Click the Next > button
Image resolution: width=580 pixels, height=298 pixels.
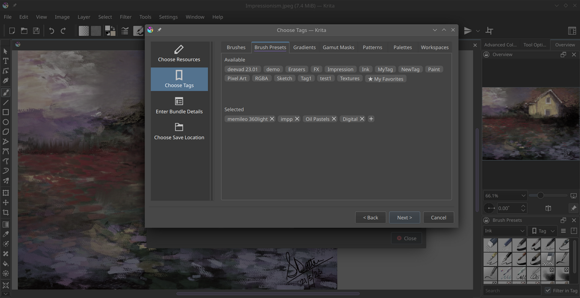pyautogui.click(x=404, y=217)
